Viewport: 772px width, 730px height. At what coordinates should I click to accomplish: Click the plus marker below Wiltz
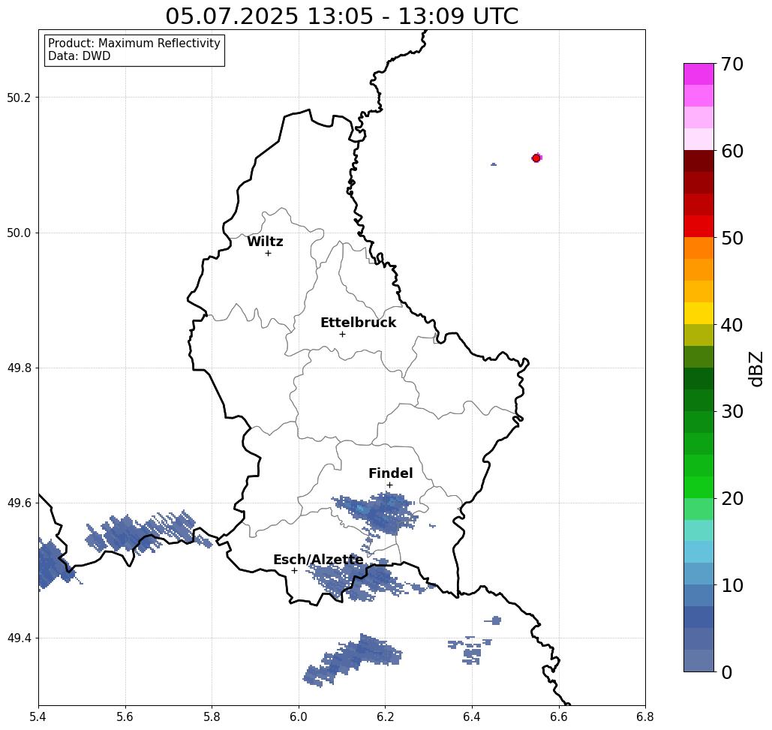269,254
